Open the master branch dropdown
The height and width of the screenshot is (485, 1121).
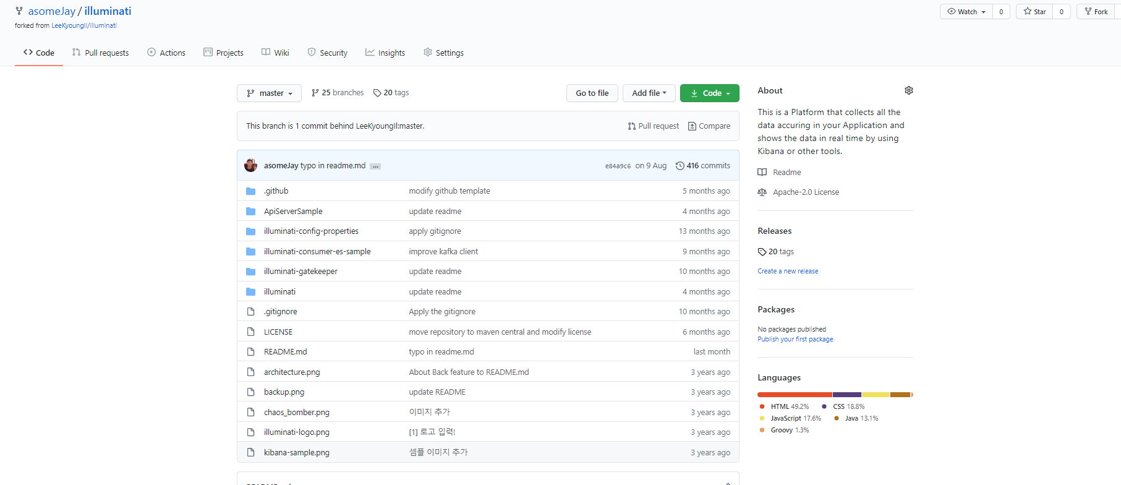(269, 93)
